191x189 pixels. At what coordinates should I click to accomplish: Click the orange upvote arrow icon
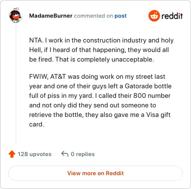pos(12,154)
